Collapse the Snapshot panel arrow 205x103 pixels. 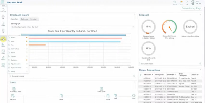[x=200, y=14]
